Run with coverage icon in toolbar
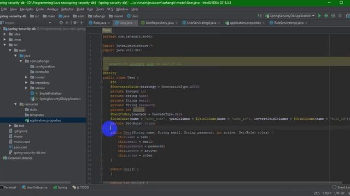Viewport: 350px width, 196px height. [x=333, y=16]
